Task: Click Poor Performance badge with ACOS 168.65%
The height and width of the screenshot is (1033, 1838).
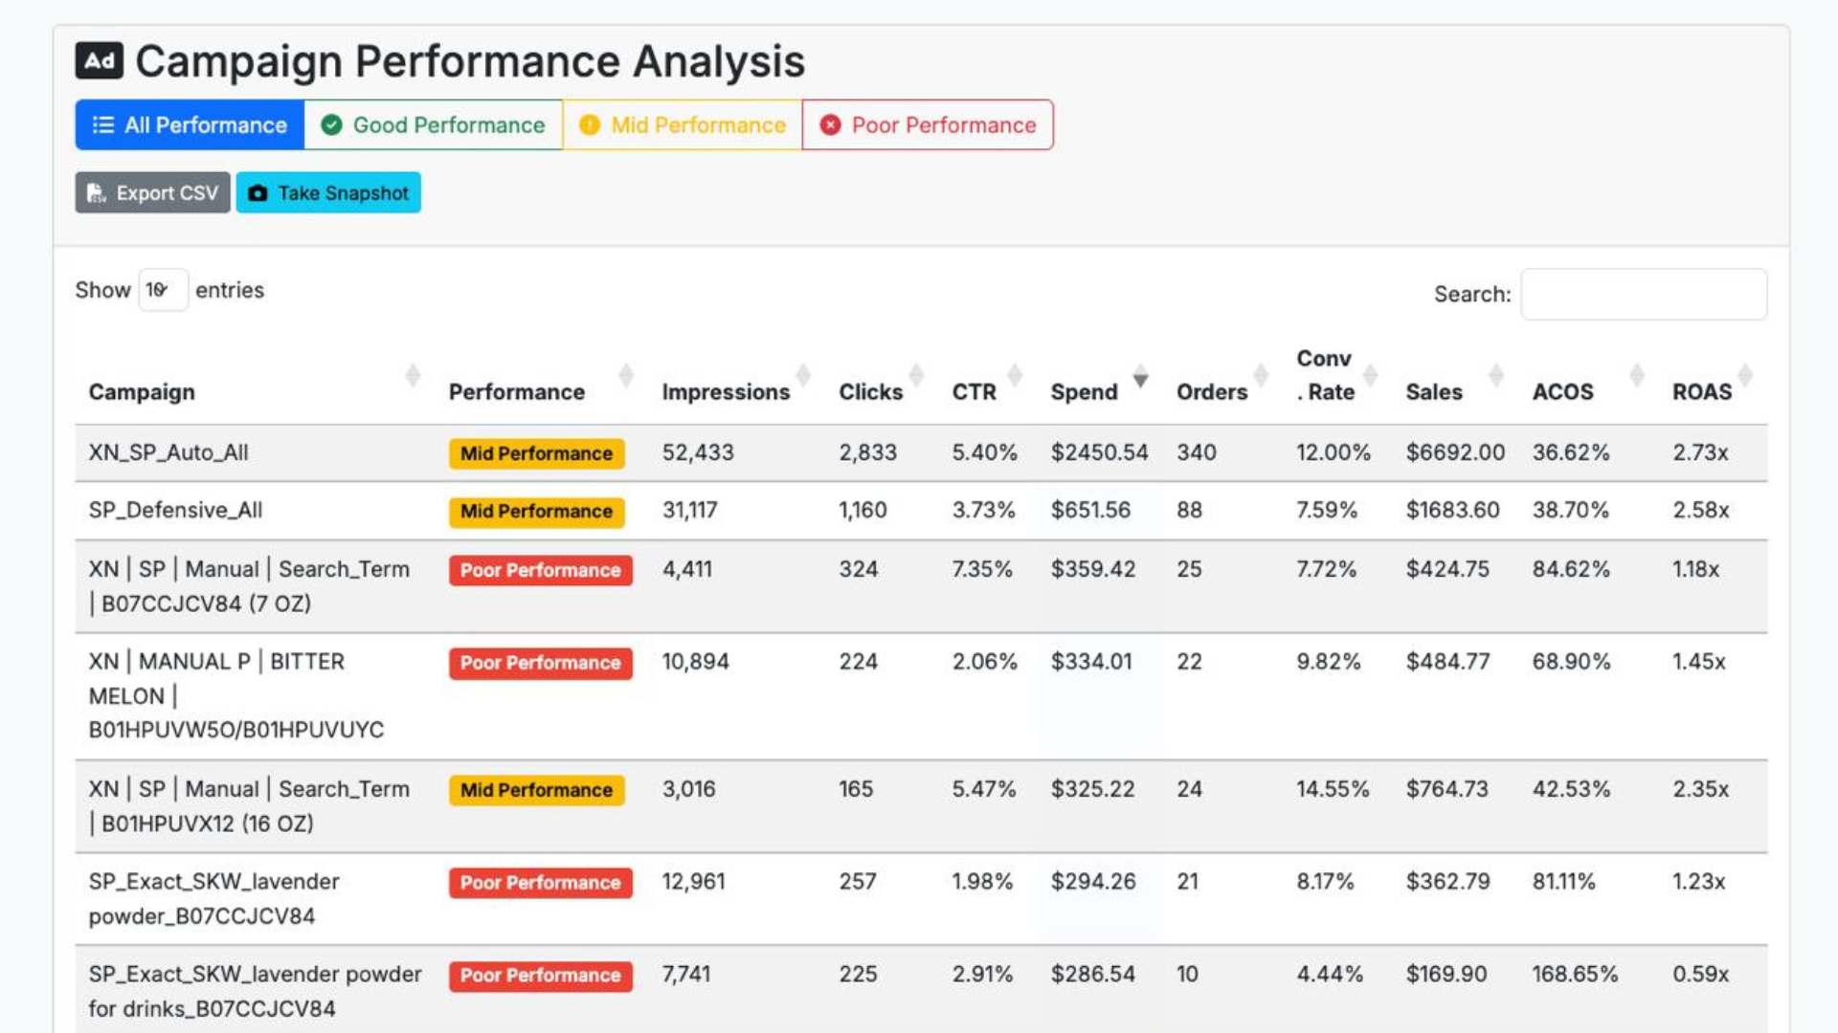Action: click(x=540, y=976)
